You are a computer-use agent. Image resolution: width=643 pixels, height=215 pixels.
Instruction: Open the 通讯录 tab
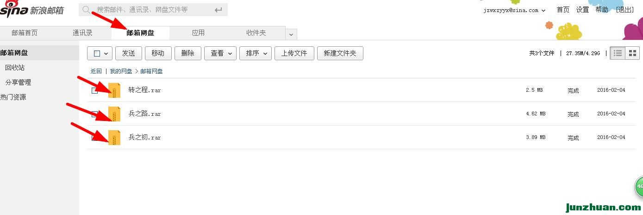click(x=82, y=33)
